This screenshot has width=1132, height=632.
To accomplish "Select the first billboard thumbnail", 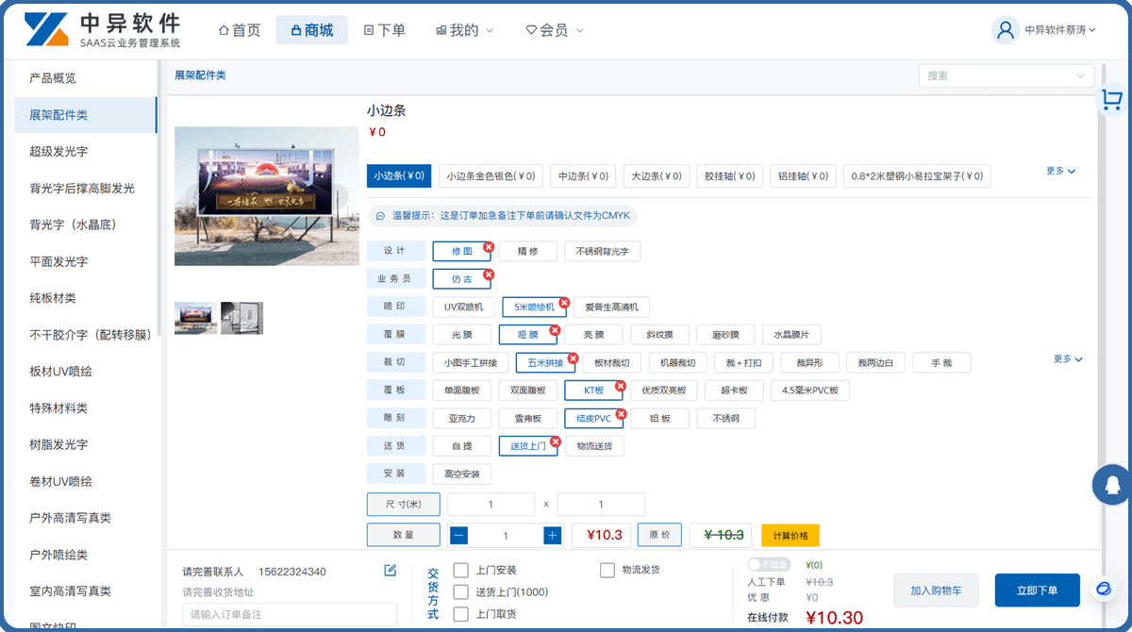I will (196, 319).
